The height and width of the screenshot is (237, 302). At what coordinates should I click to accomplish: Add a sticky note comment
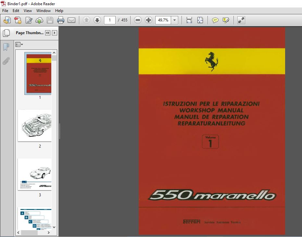tap(215, 20)
